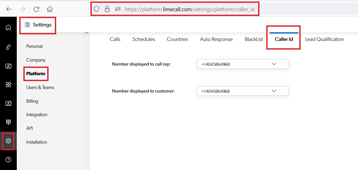Open Users & Teams settings section
Screen dimensions: 358x170
[x=40, y=87]
